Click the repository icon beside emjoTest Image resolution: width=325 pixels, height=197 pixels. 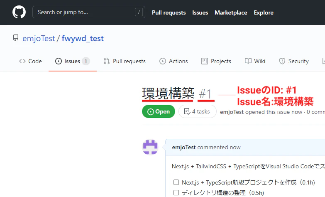pyautogui.click(x=16, y=38)
